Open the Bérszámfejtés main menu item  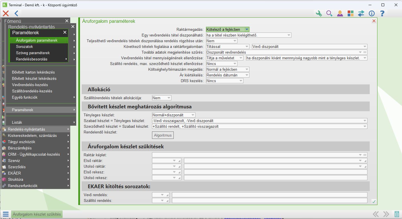[20, 148]
